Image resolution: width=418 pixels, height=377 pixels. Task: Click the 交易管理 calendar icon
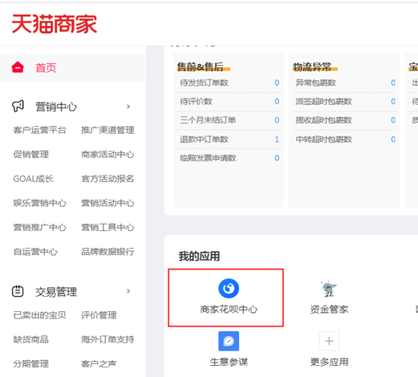pyautogui.click(x=18, y=291)
